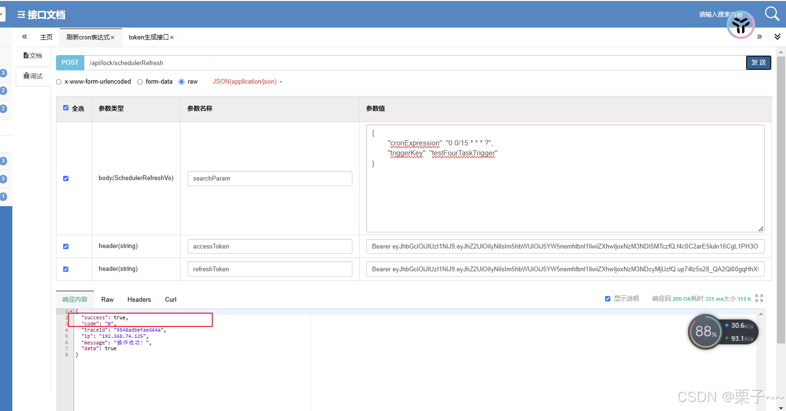
Task: Click the JSON body textarea
Action: [565, 179]
